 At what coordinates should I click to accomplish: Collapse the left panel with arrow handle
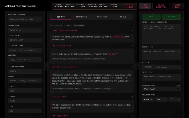[x=46, y=66]
